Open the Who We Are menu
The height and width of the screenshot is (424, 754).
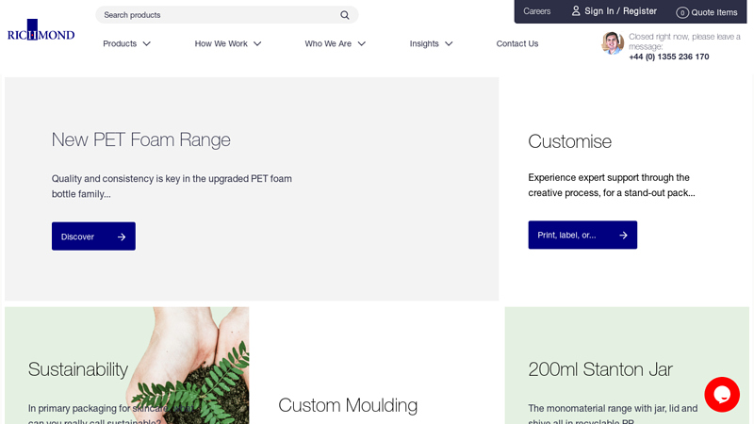[x=328, y=43]
